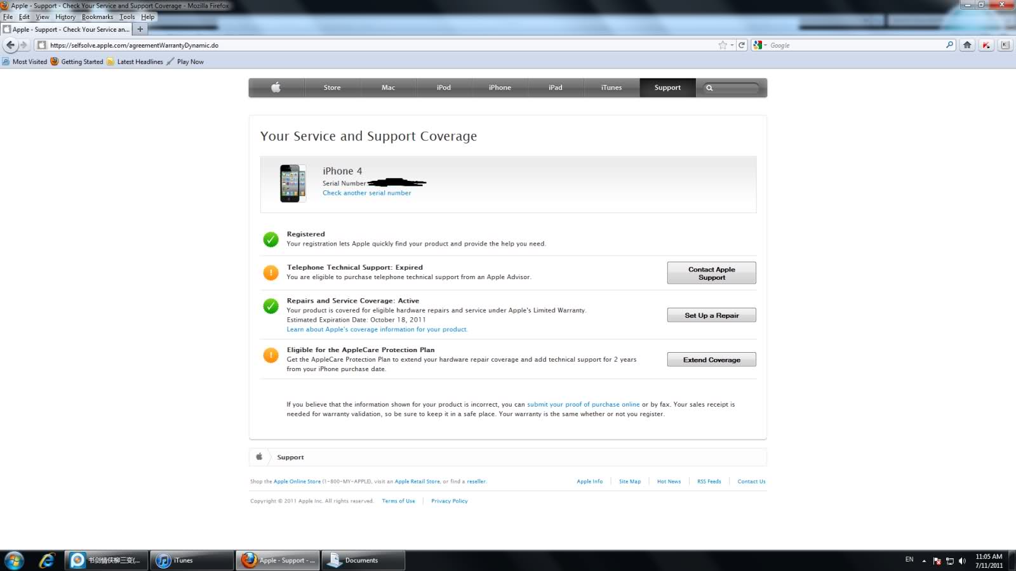The height and width of the screenshot is (571, 1016).
Task: Open Apple Retail Store footer link
Action: (417, 482)
